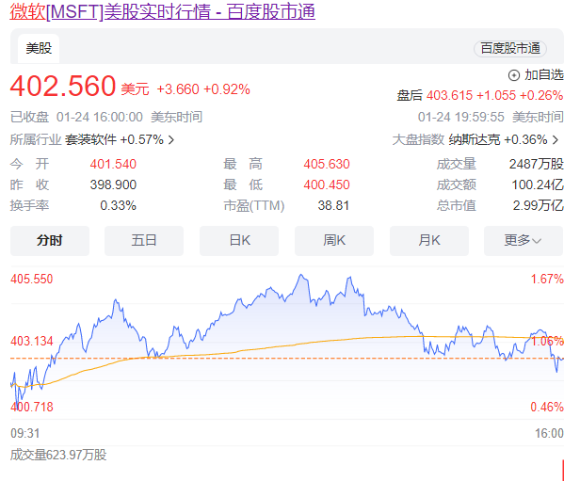580x481 pixels.
Task: Click the percent change +0.92% value
Action: [227, 89]
